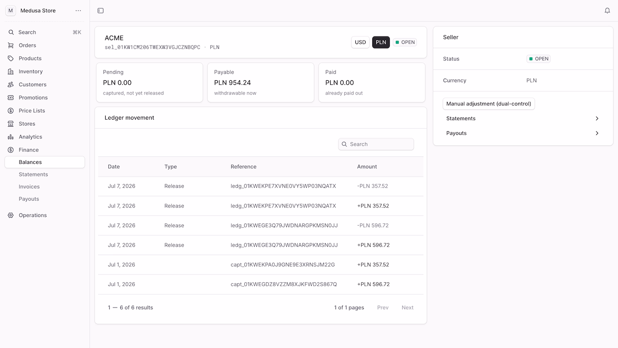Click the Reference column header
618x348 pixels.
click(x=244, y=166)
